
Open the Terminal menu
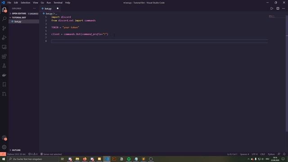pos(58,3)
